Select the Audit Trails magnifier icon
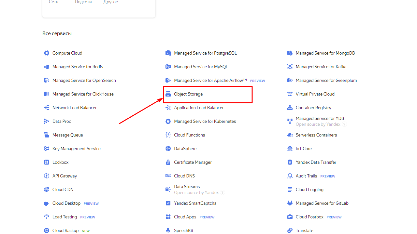The width and height of the screenshot is (417, 234). coord(290,176)
